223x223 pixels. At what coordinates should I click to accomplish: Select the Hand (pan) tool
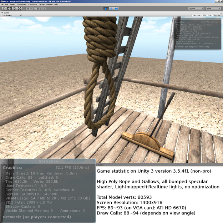point(4,9)
